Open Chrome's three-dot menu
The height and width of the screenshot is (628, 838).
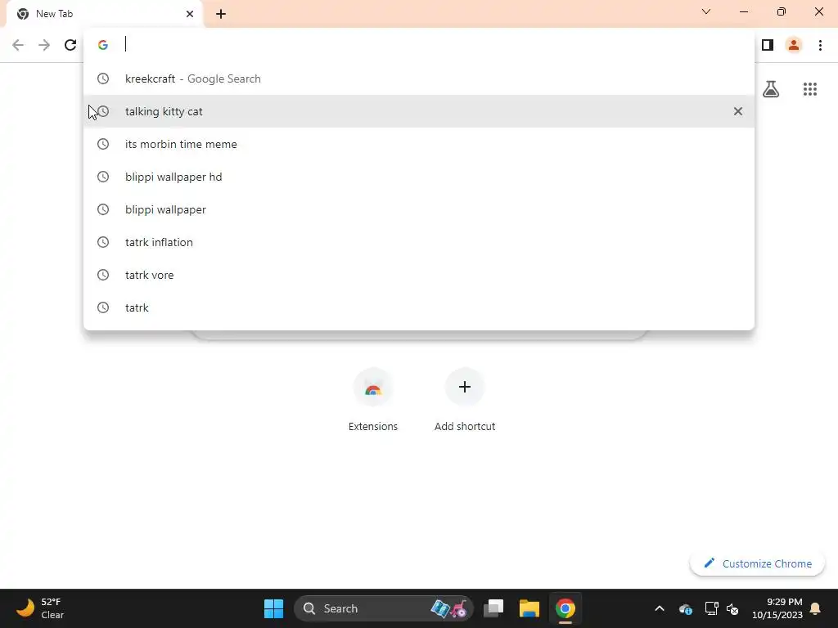click(x=820, y=45)
